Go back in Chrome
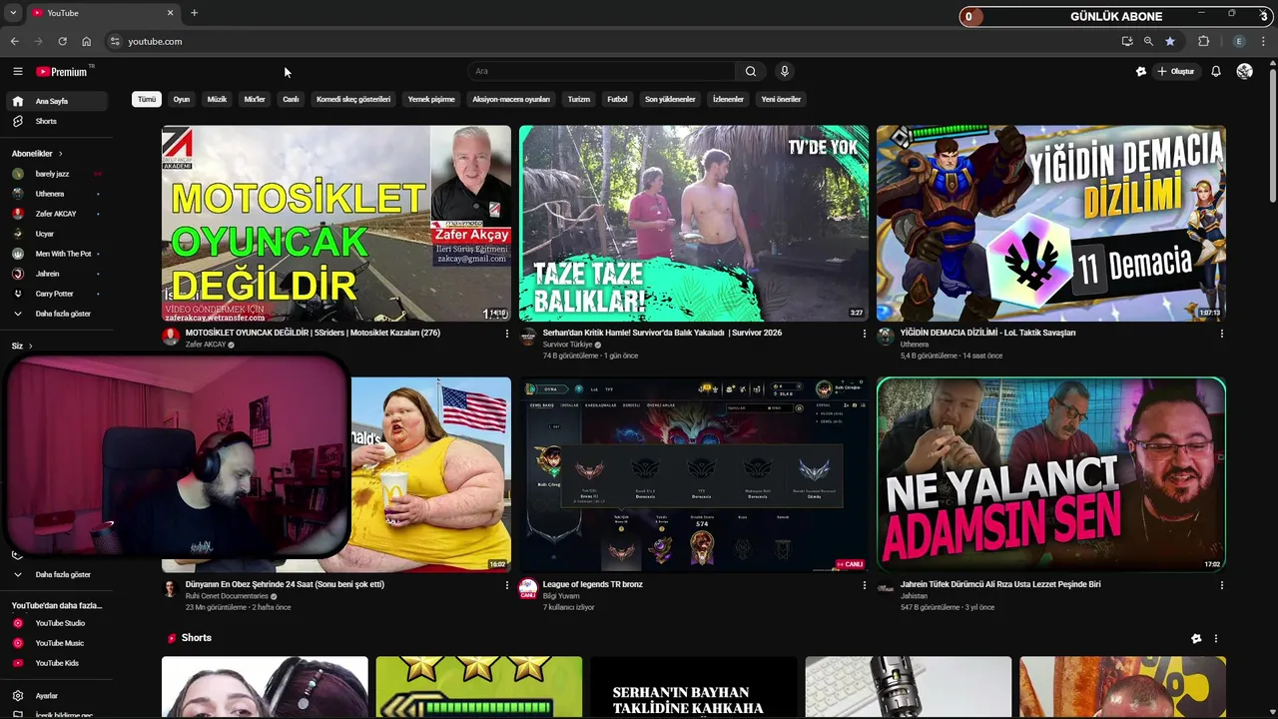Viewport: 1278px width, 719px height. 14,41
